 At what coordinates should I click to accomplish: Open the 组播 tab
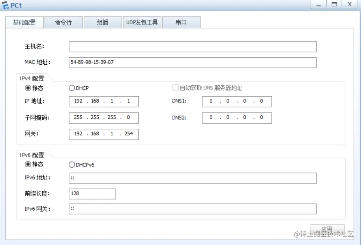tap(103, 22)
